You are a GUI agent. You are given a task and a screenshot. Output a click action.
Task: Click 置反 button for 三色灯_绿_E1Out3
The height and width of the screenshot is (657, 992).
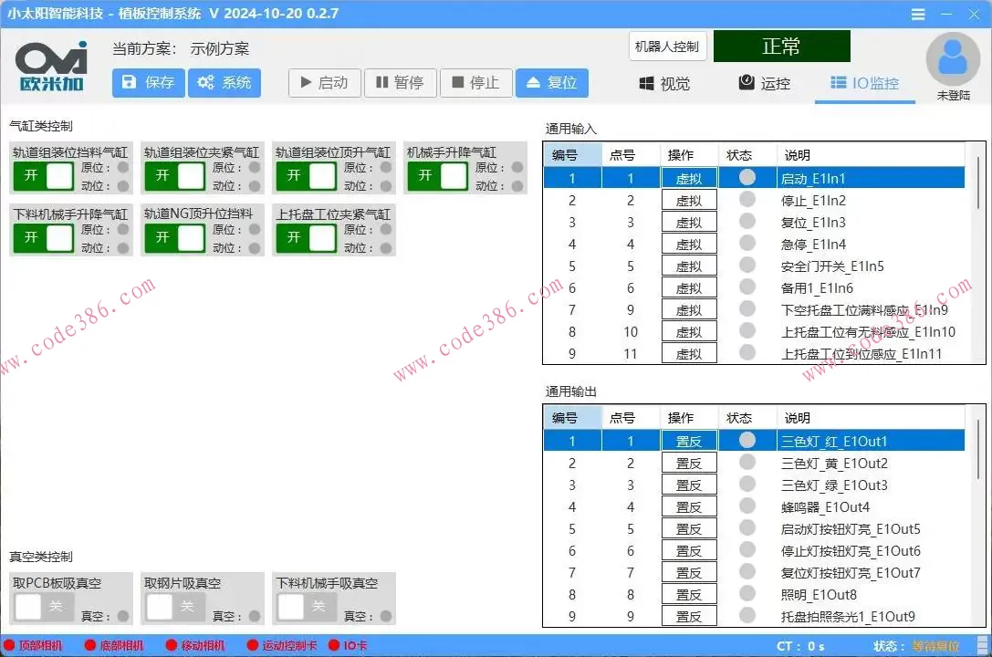[689, 485]
